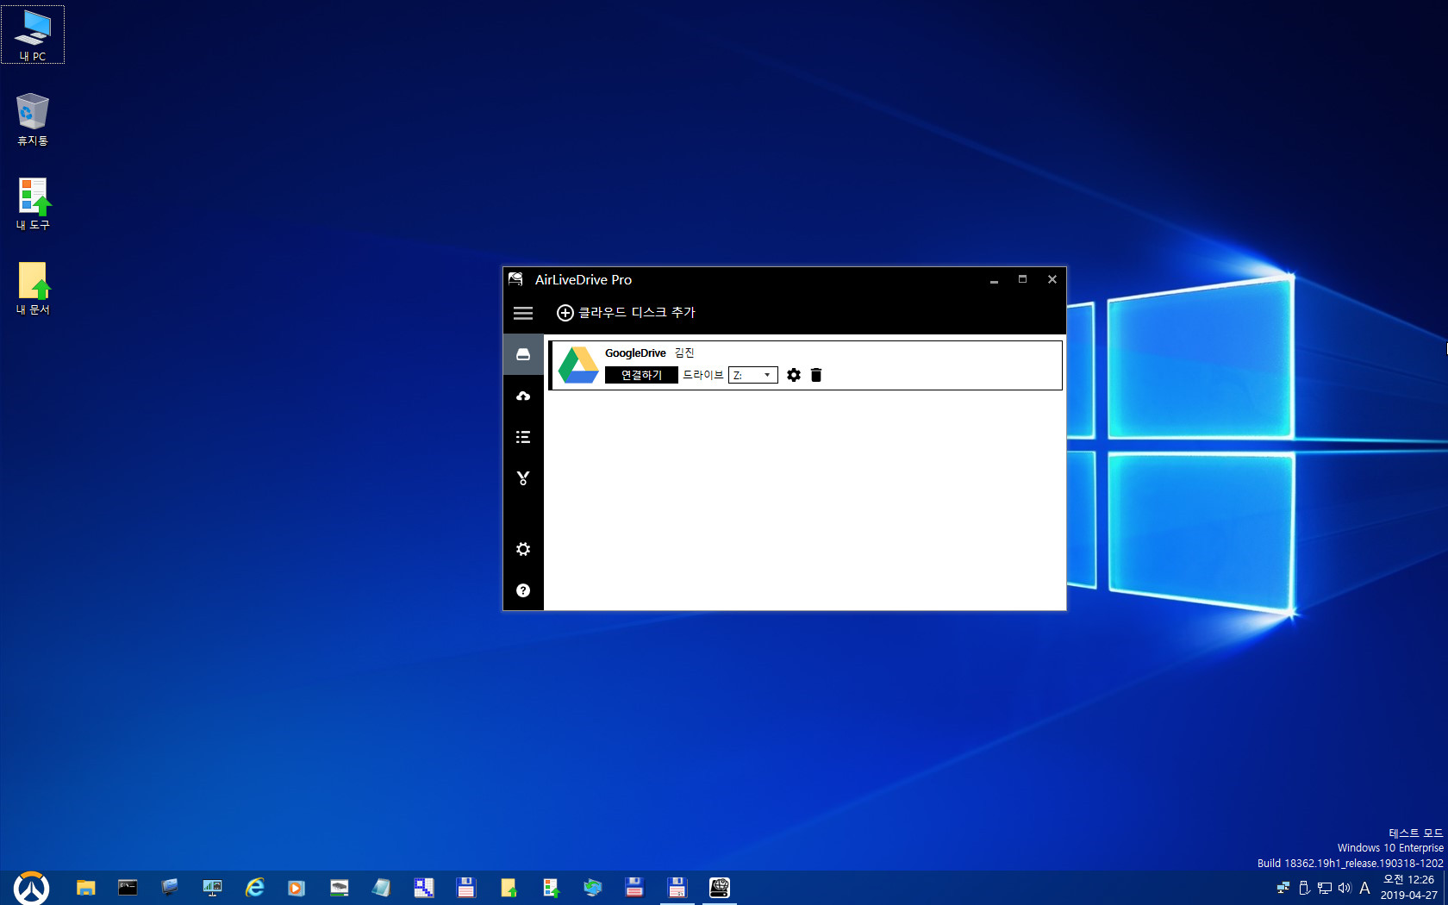Open AirLiveDrive settings from the sidebar
This screenshot has height=905, width=1448.
point(523,549)
